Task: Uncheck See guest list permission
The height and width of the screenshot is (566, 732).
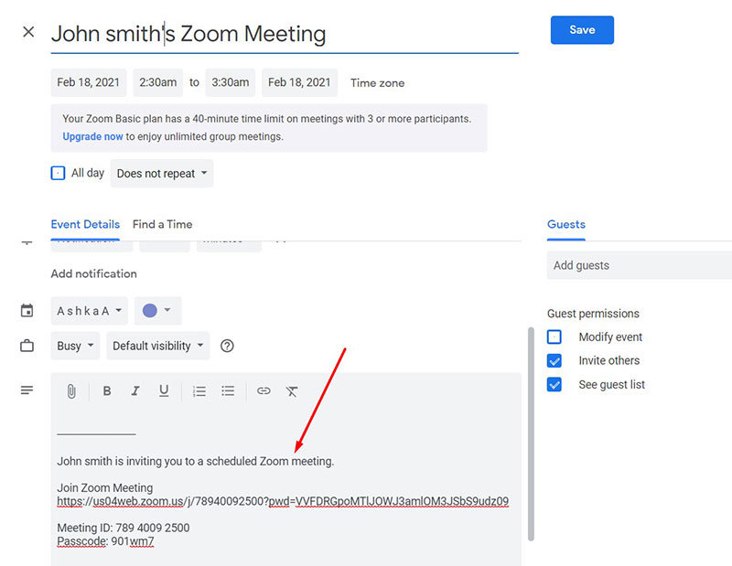Action: tap(554, 384)
